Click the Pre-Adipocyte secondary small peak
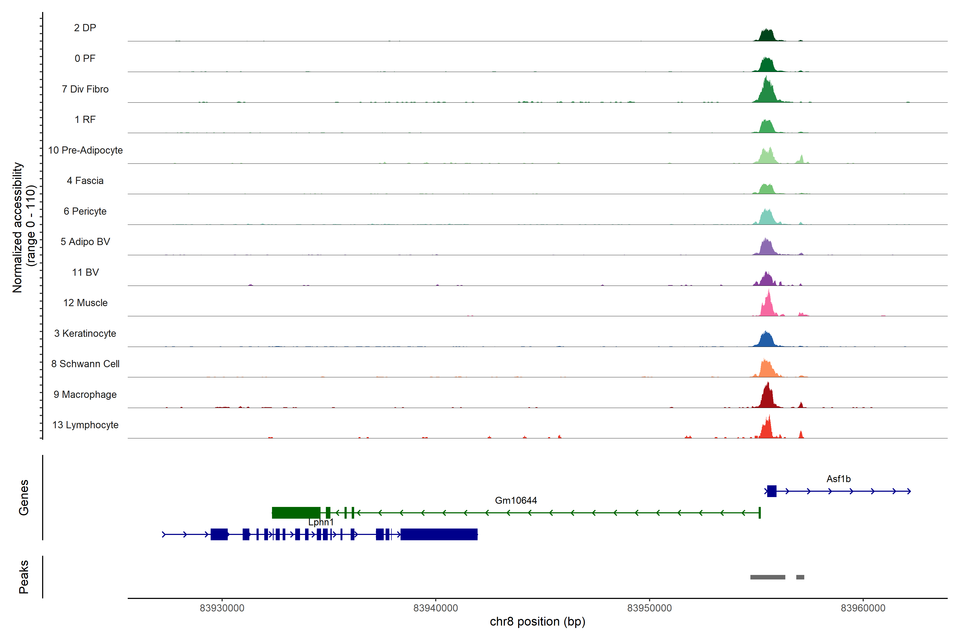 (802, 159)
